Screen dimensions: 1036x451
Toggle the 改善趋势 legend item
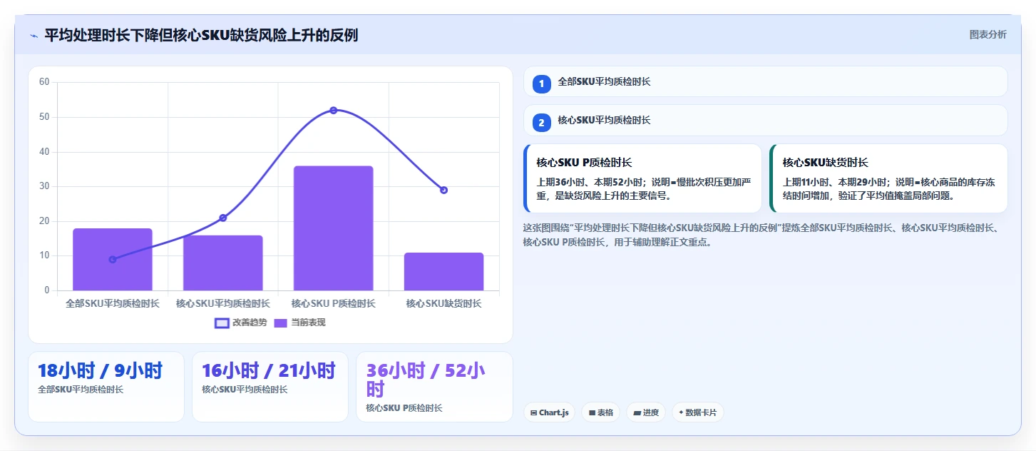coord(240,323)
